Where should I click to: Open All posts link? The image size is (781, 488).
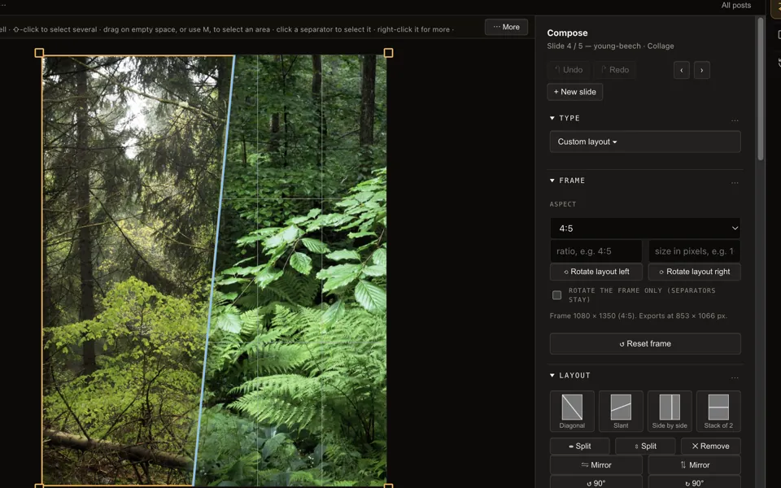[735, 6]
